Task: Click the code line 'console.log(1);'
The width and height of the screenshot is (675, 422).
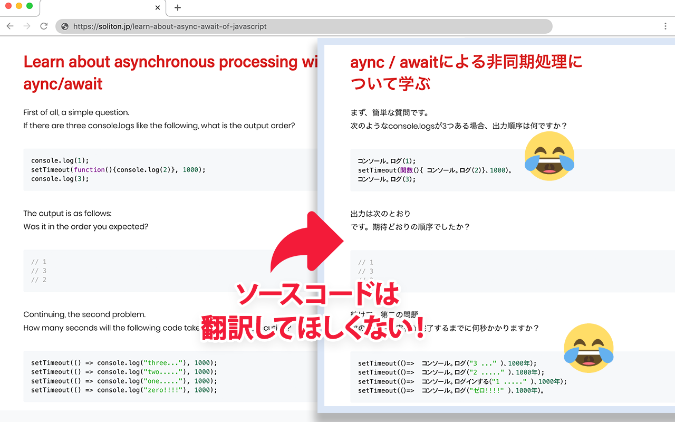Action: 60,160
